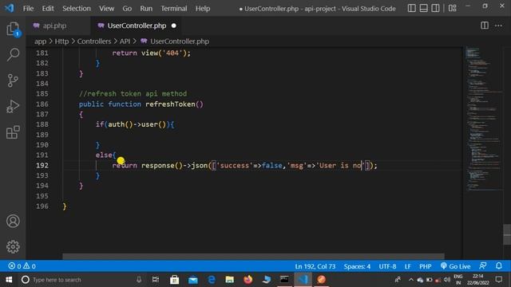
Task: Open the View menu
Action: [106, 9]
